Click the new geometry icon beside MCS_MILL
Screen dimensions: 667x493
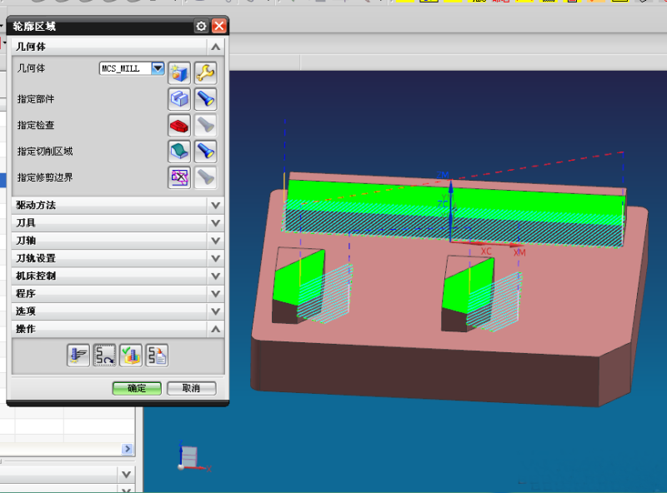(179, 72)
